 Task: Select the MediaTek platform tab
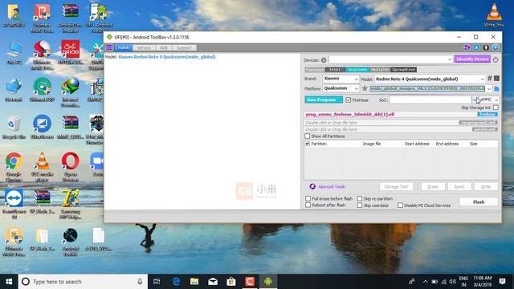(x=380, y=70)
